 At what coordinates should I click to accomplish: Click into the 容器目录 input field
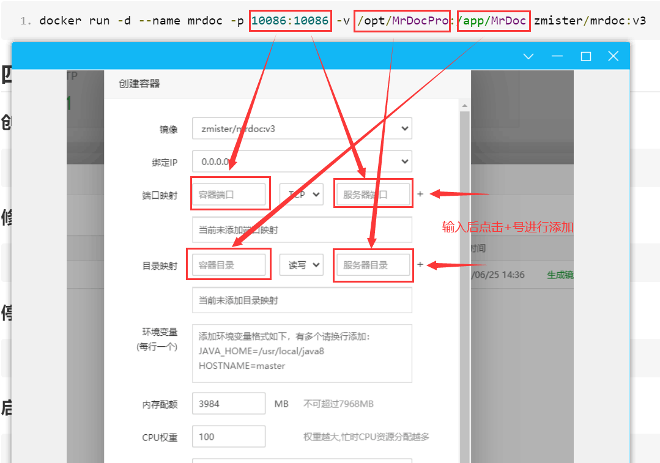click(x=229, y=265)
